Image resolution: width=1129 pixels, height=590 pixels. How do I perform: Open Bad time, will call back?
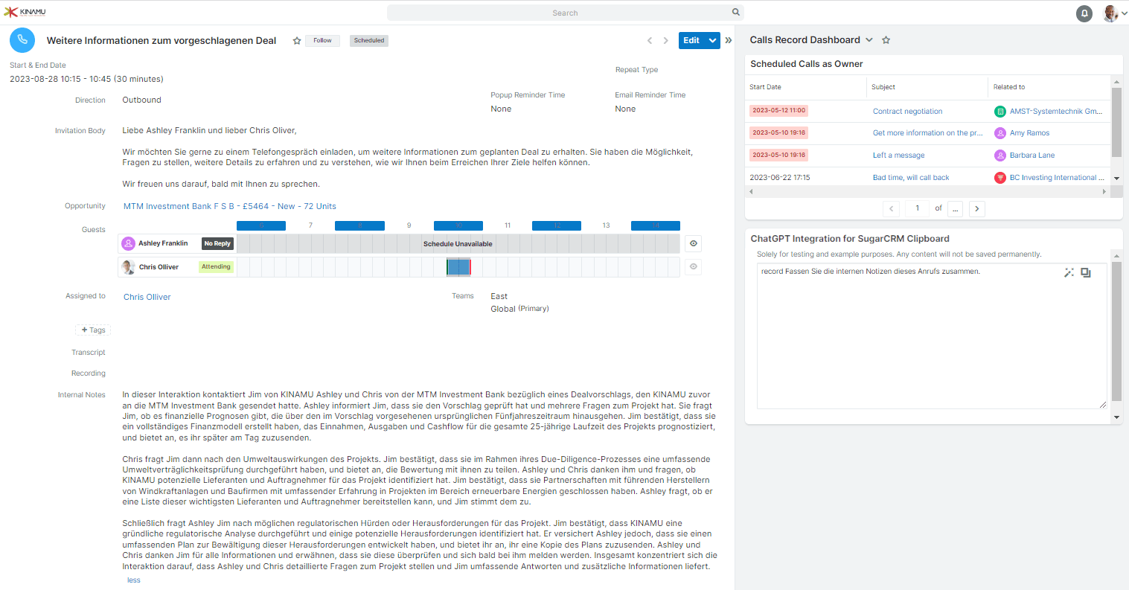(911, 178)
